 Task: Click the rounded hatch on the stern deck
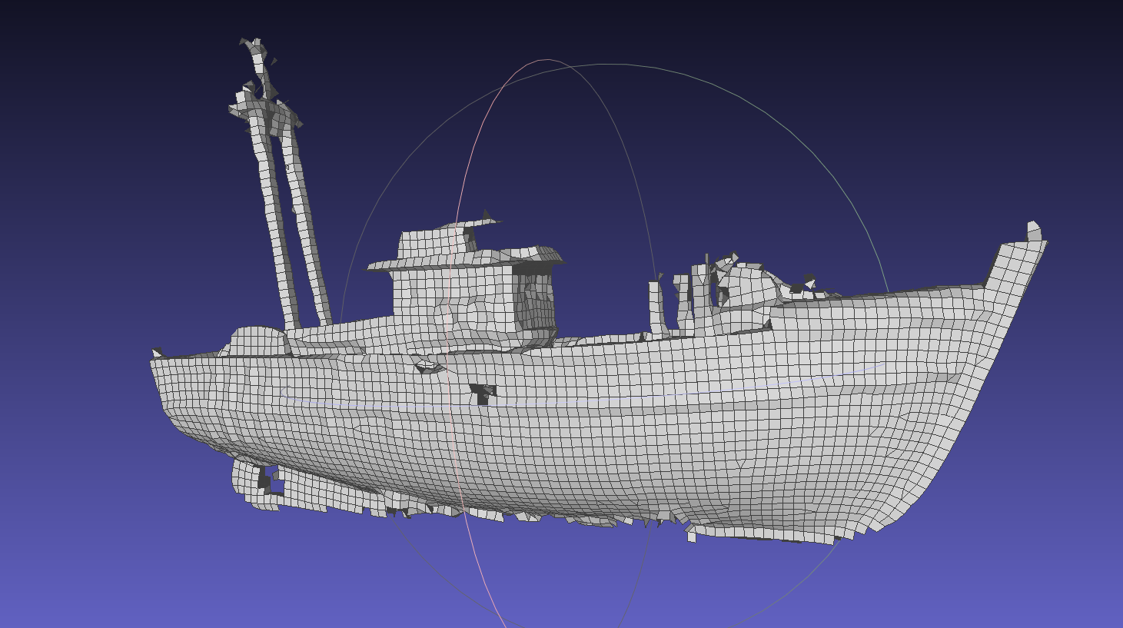(x=257, y=340)
